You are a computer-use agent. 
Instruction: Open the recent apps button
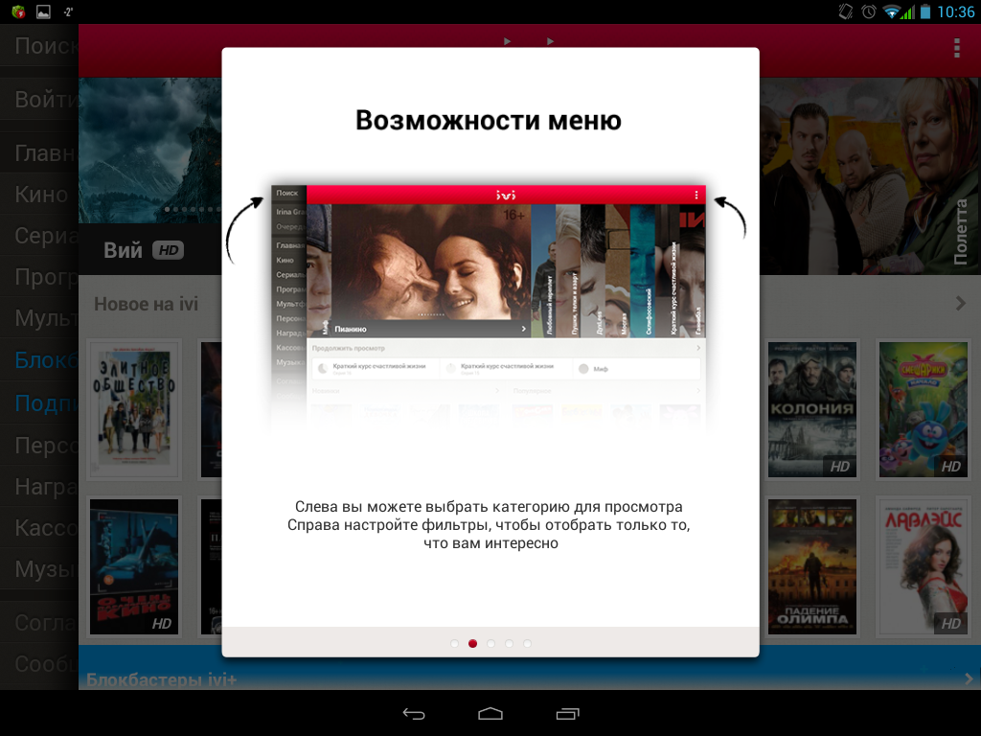point(567,713)
